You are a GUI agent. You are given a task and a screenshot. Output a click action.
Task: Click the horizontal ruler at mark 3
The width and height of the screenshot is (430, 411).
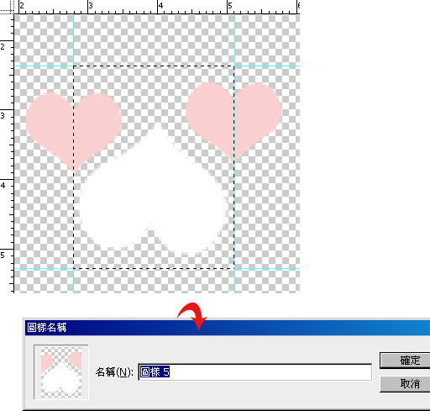(x=90, y=7)
